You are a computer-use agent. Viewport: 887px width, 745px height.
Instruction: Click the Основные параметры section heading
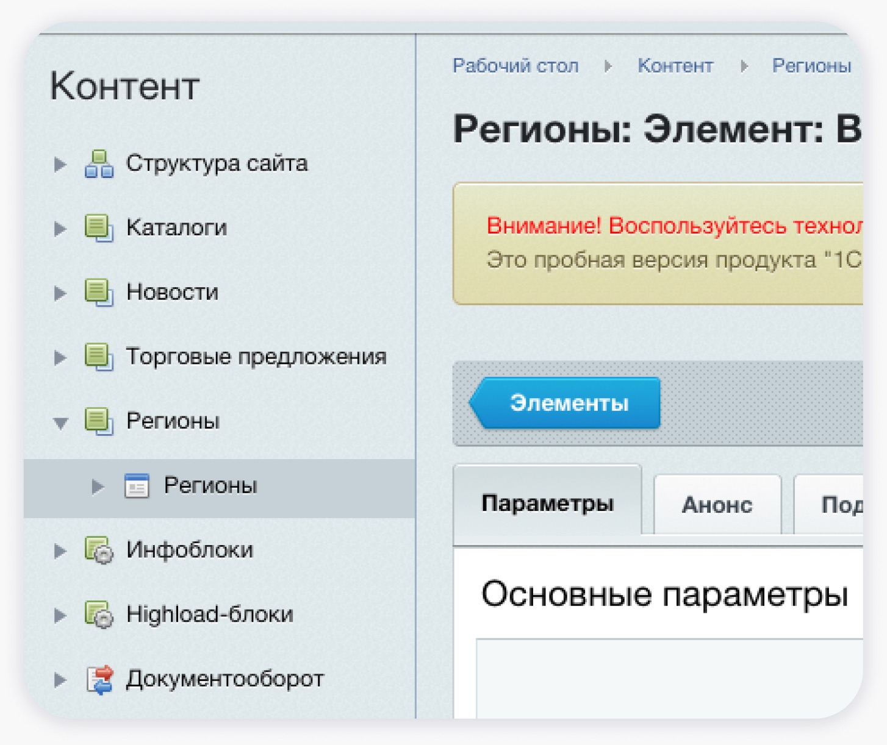[665, 594]
